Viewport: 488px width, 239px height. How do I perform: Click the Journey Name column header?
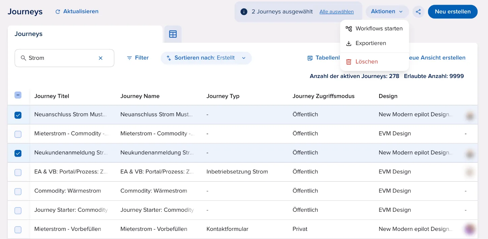coord(140,96)
